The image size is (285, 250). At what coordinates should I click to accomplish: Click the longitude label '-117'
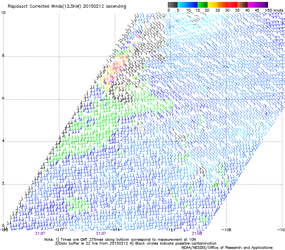click(59, 230)
